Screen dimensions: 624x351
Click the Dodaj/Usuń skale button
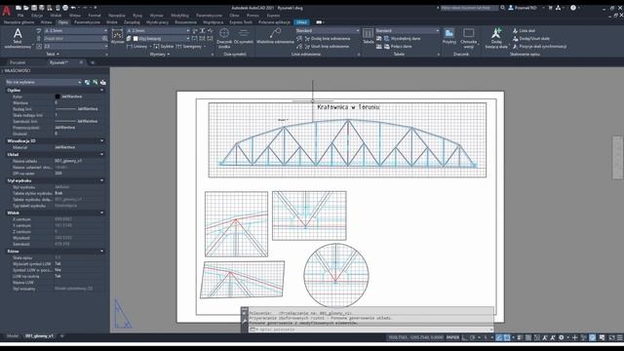point(531,39)
